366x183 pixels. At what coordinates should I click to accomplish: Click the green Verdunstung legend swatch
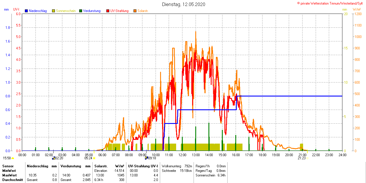[81, 11]
